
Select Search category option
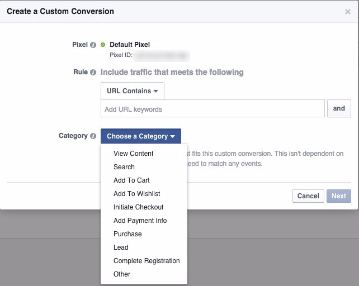(x=144, y=167)
